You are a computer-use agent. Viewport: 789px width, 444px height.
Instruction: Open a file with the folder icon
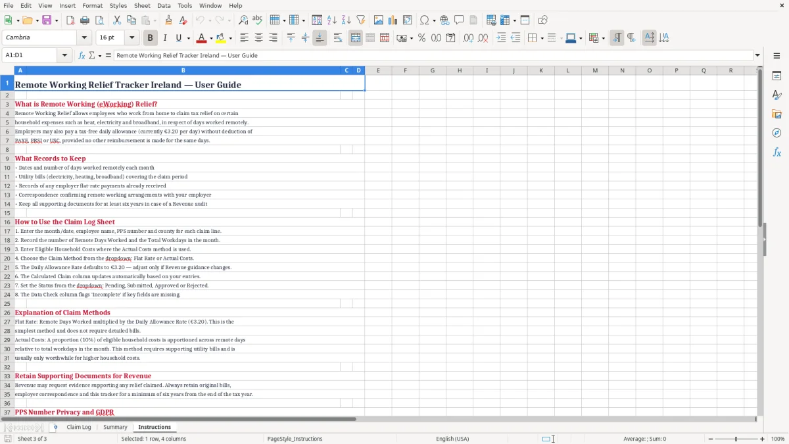26,20
